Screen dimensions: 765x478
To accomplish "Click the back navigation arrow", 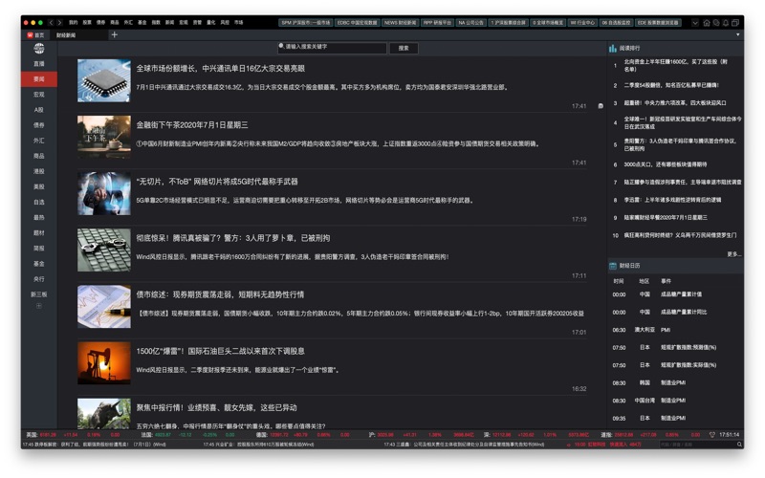I will pyautogui.click(x=51, y=22).
